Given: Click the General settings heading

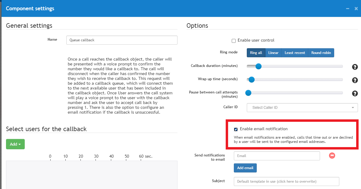Looking at the screenshot, I should [29, 26].
